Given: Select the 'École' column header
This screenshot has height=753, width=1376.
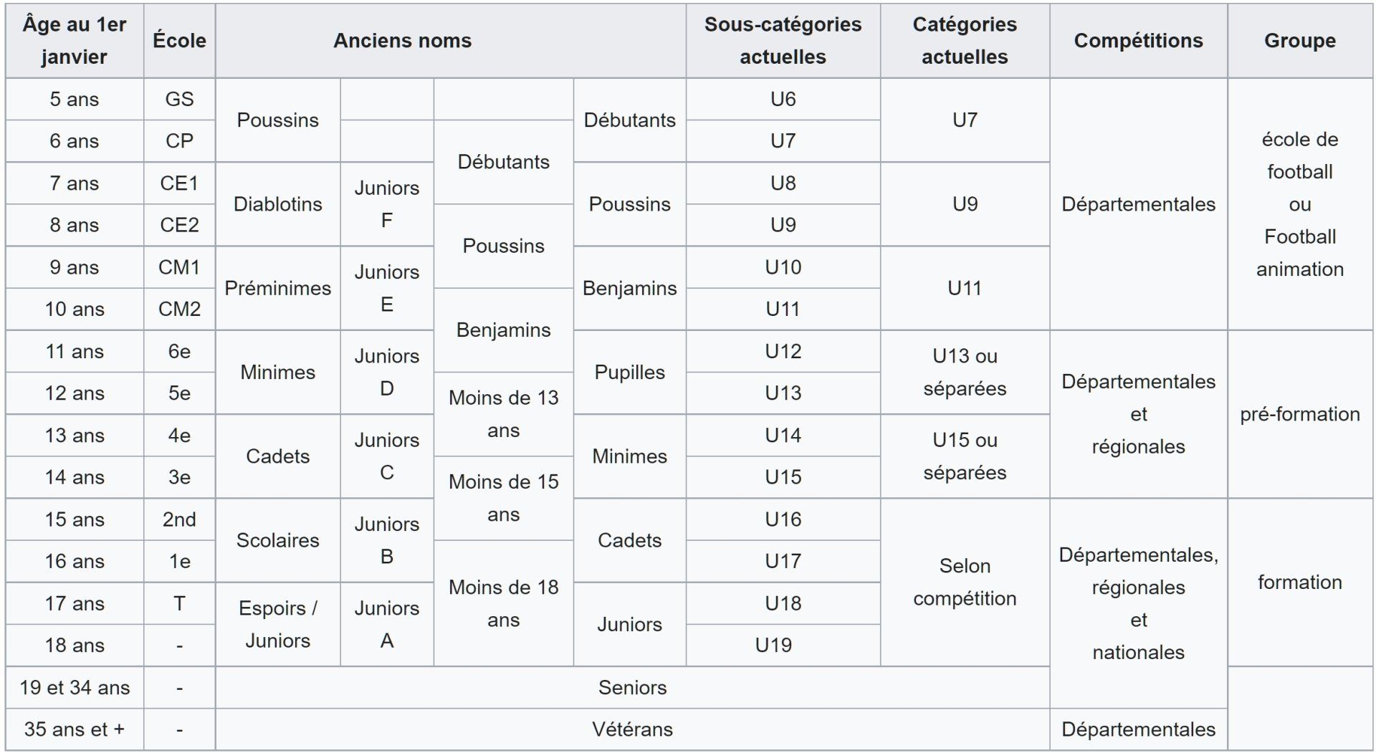Looking at the screenshot, I should [x=179, y=41].
